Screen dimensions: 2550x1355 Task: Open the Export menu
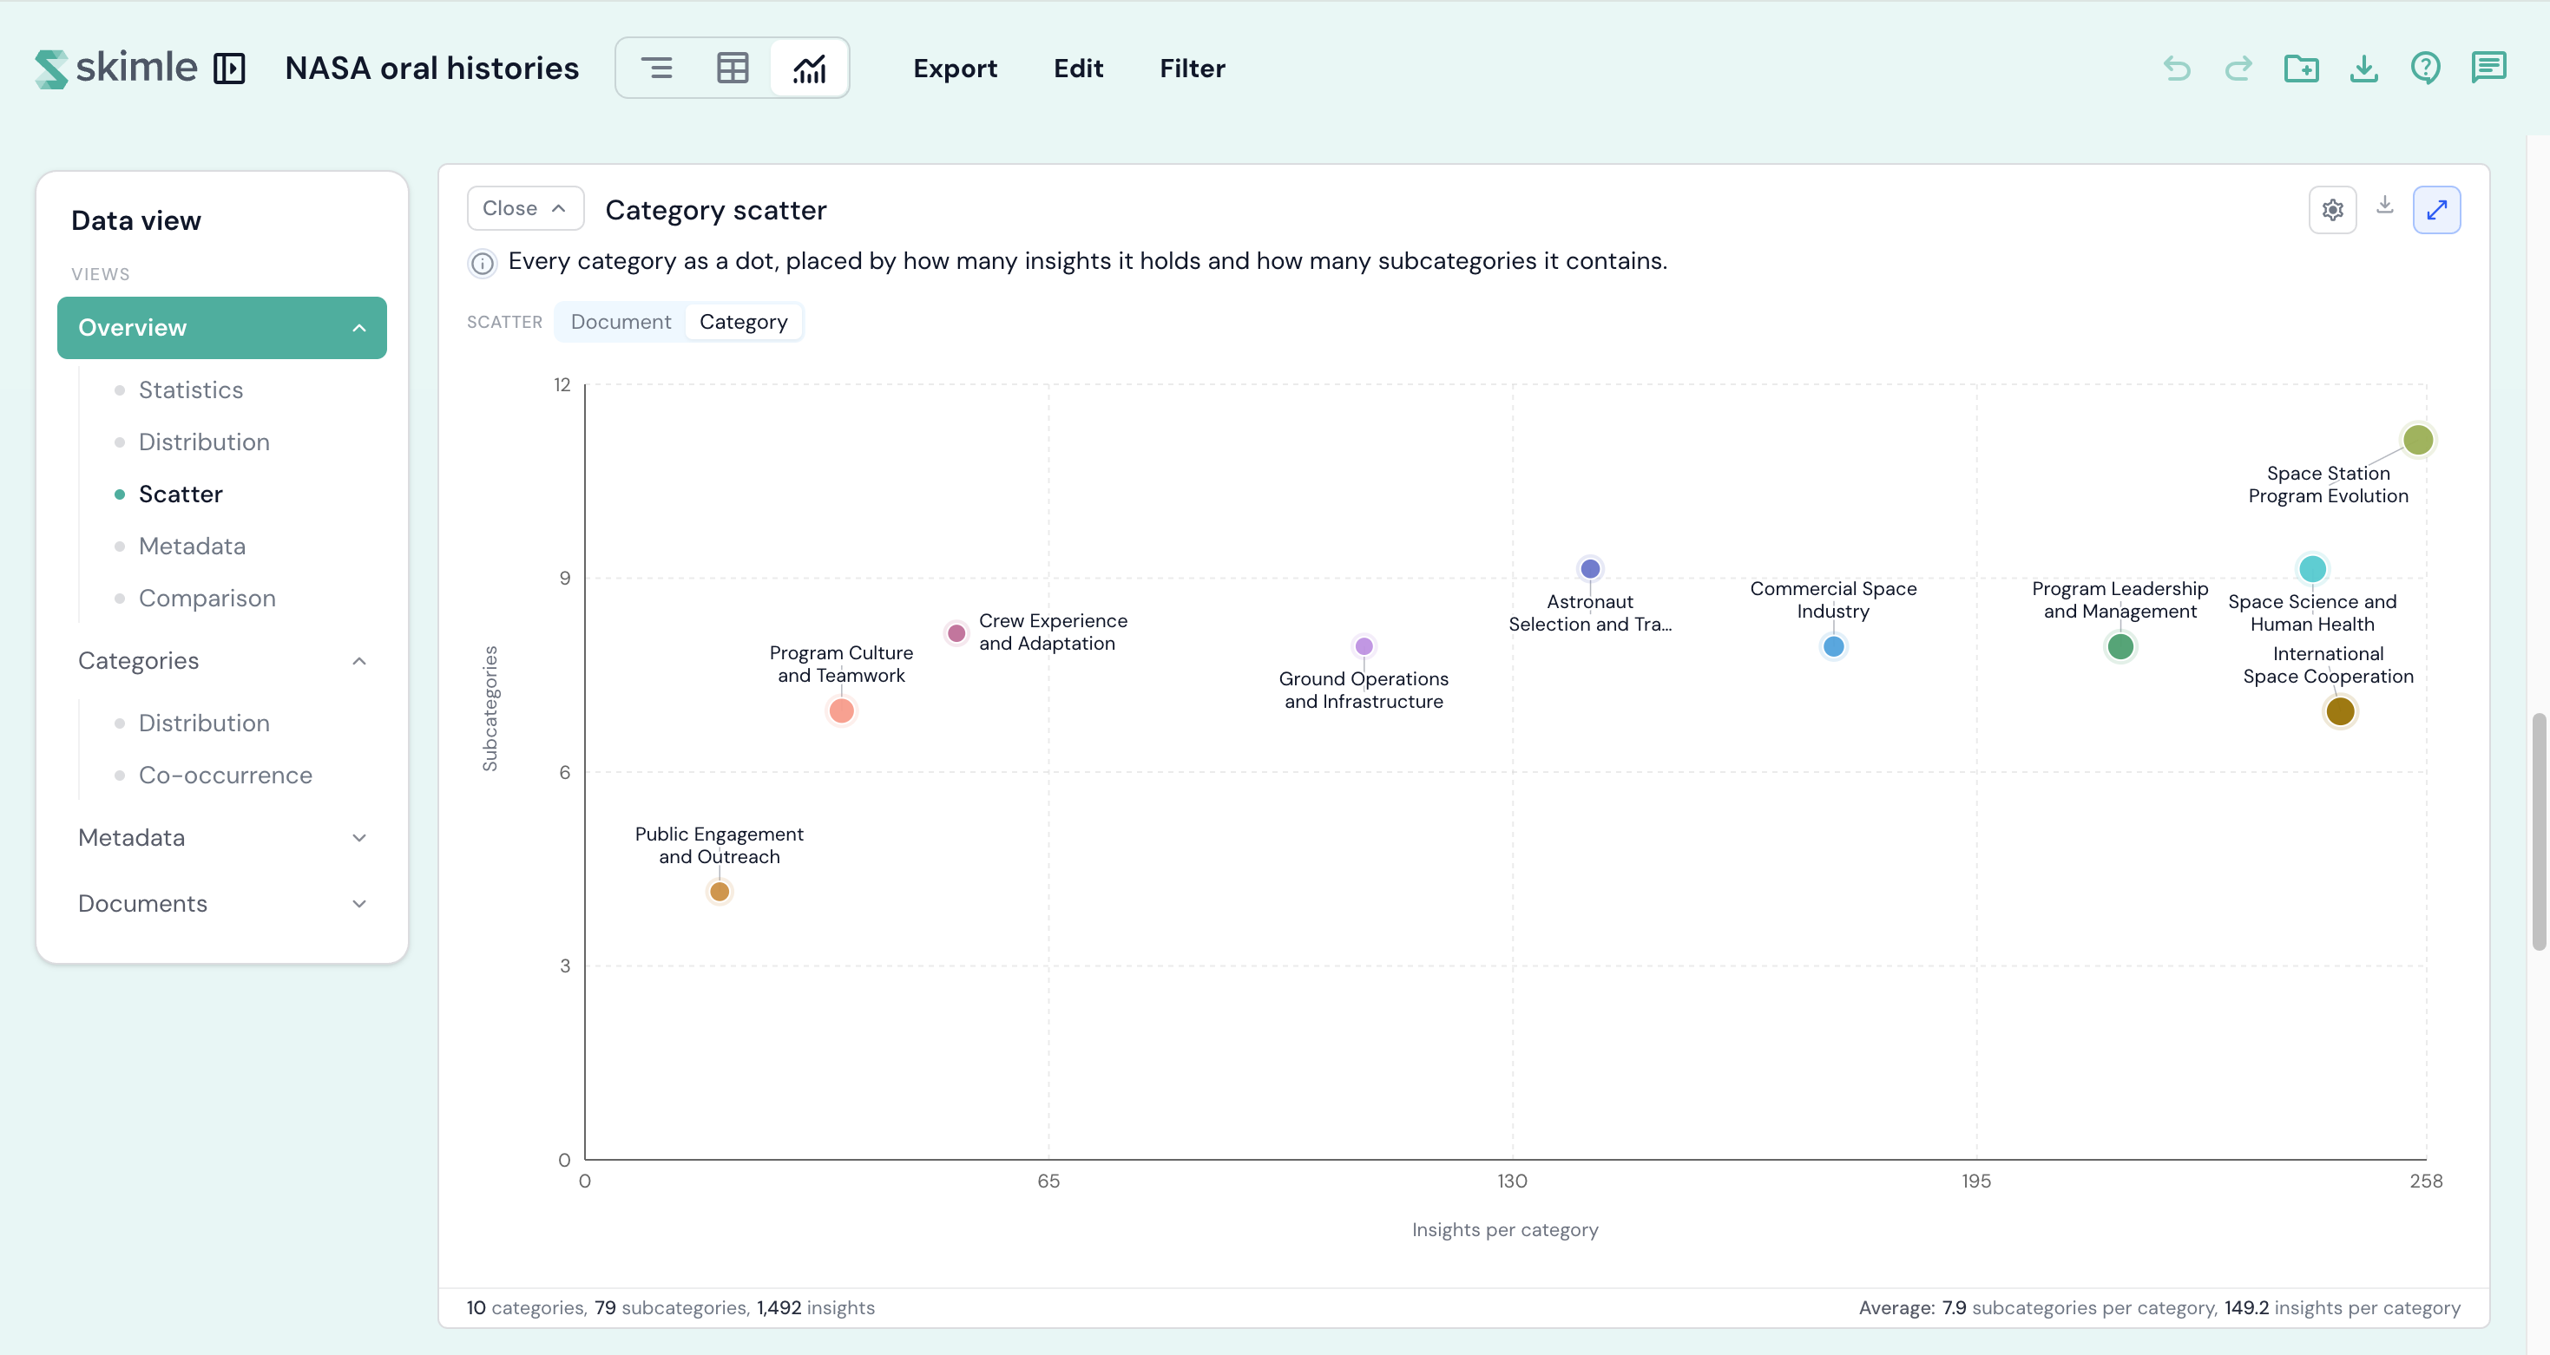pyautogui.click(x=954, y=69)
